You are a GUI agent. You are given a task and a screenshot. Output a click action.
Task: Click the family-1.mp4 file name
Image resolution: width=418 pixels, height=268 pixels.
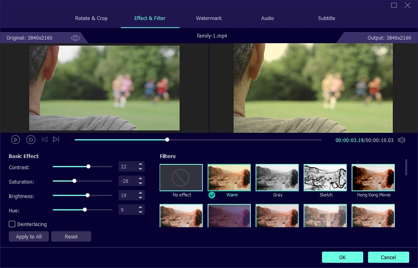click(212, 36)
